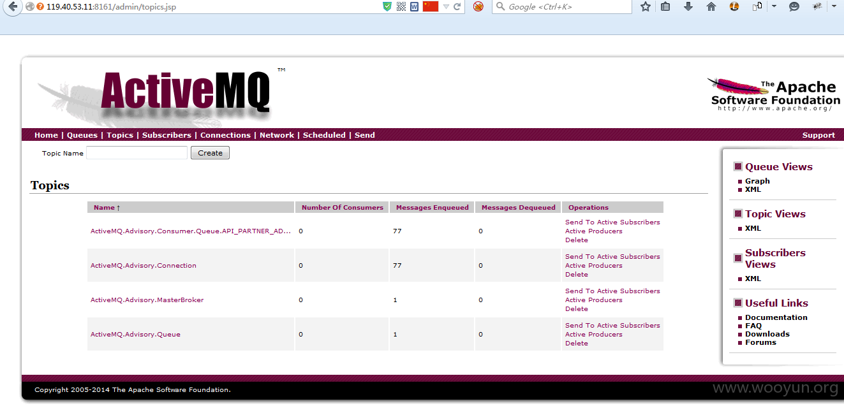844x406 pixels.
Task: Open the Connections menu item
Action: [225, 135]
